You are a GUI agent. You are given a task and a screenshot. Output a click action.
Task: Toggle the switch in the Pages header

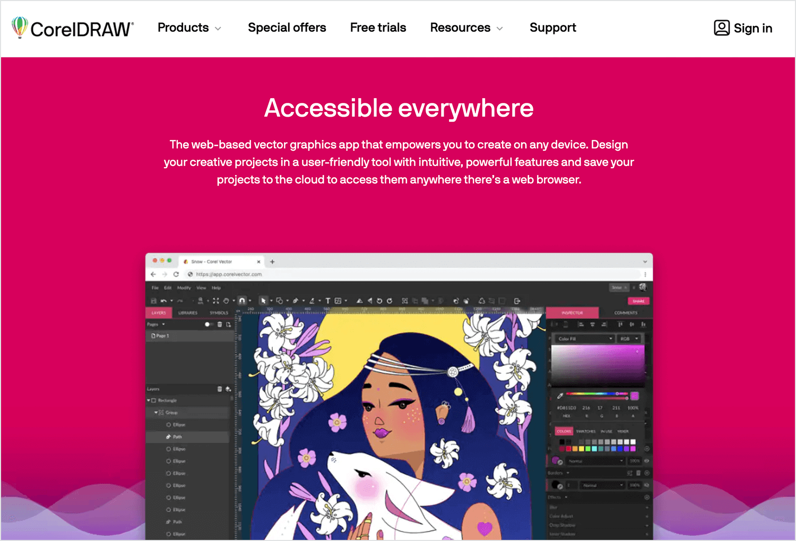[209, 324]
